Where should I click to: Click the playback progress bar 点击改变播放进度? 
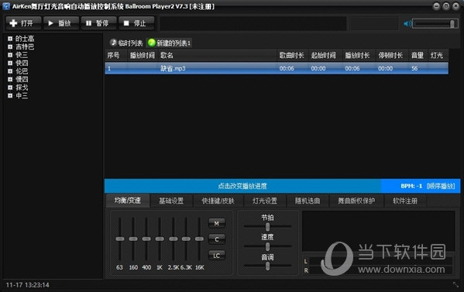click(242, 186)
